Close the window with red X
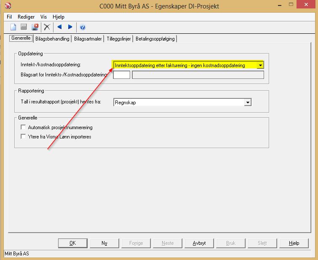The width and height of the screenshot is (318, 260). pyautogui.click(x=306, y=5)
